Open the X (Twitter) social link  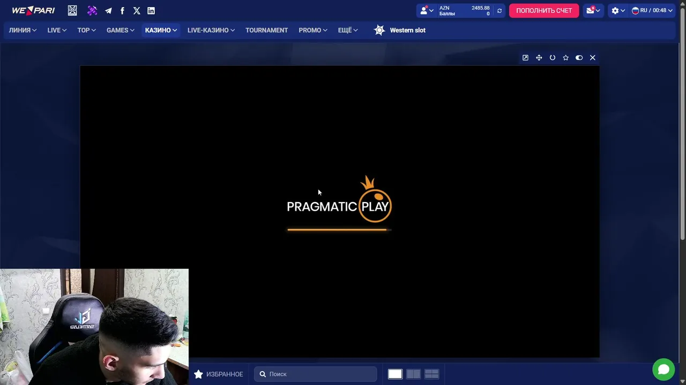point(137,11)
